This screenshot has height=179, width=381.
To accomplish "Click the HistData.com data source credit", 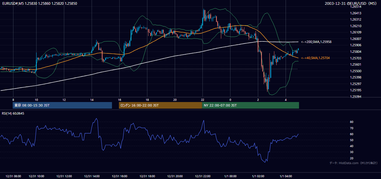I will tap(354, 163).
